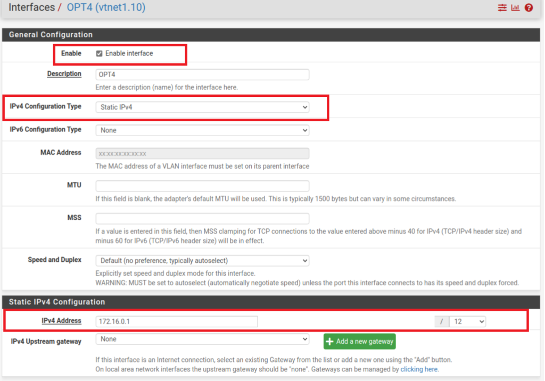The height and width of the screenshot is (381, 545).
Task: Open the Speed and Duplex dropdown
Action: (202, 261)
